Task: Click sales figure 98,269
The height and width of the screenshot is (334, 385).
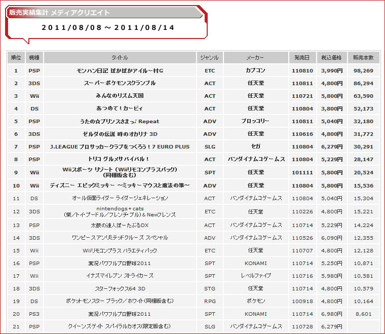Action: 363,71
